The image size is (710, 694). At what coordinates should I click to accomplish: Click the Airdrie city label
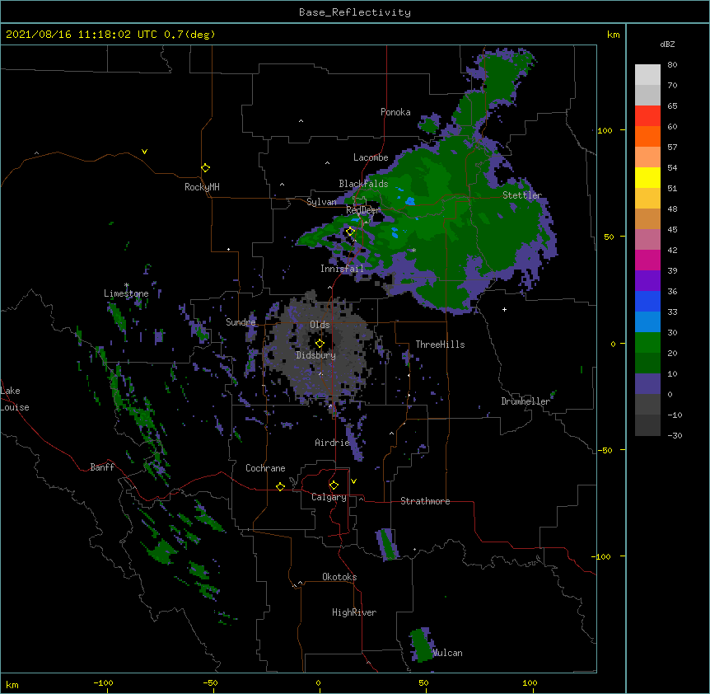tap(333, 443)
